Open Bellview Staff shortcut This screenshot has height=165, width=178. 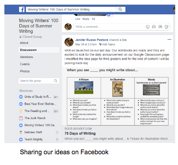pos(33,132)
